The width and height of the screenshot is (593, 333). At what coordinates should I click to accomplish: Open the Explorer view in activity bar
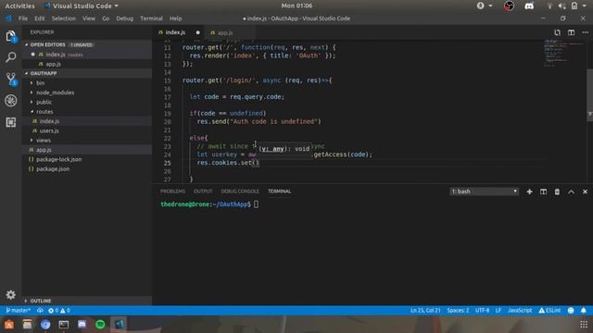pos(10,37)
